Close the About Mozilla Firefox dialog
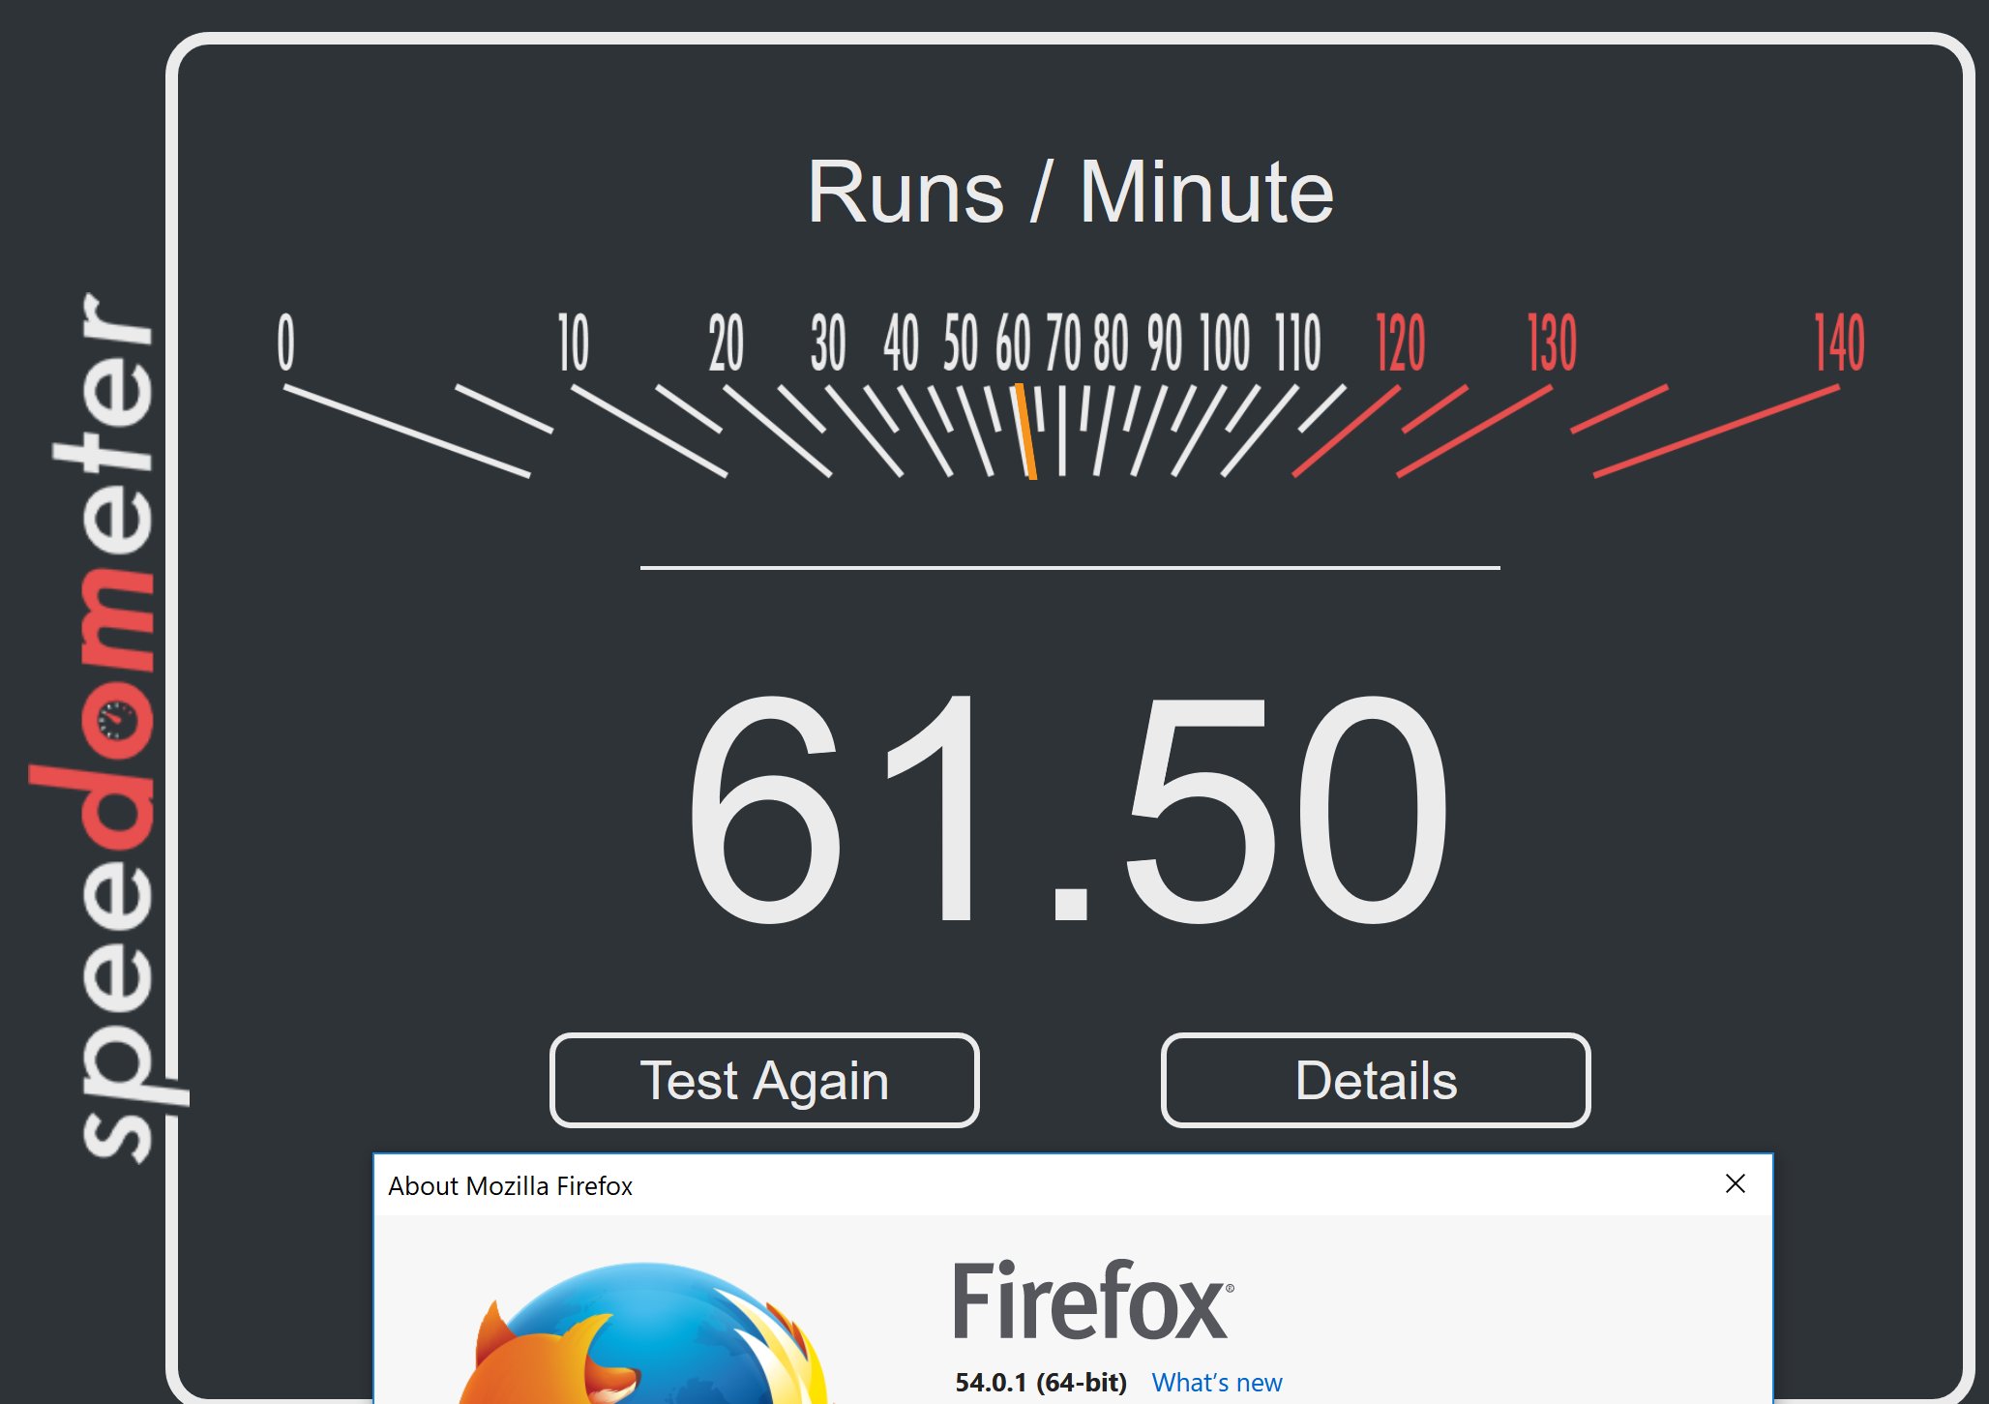This screenshot has width=1989, height=1404. pos(1736,1183)
